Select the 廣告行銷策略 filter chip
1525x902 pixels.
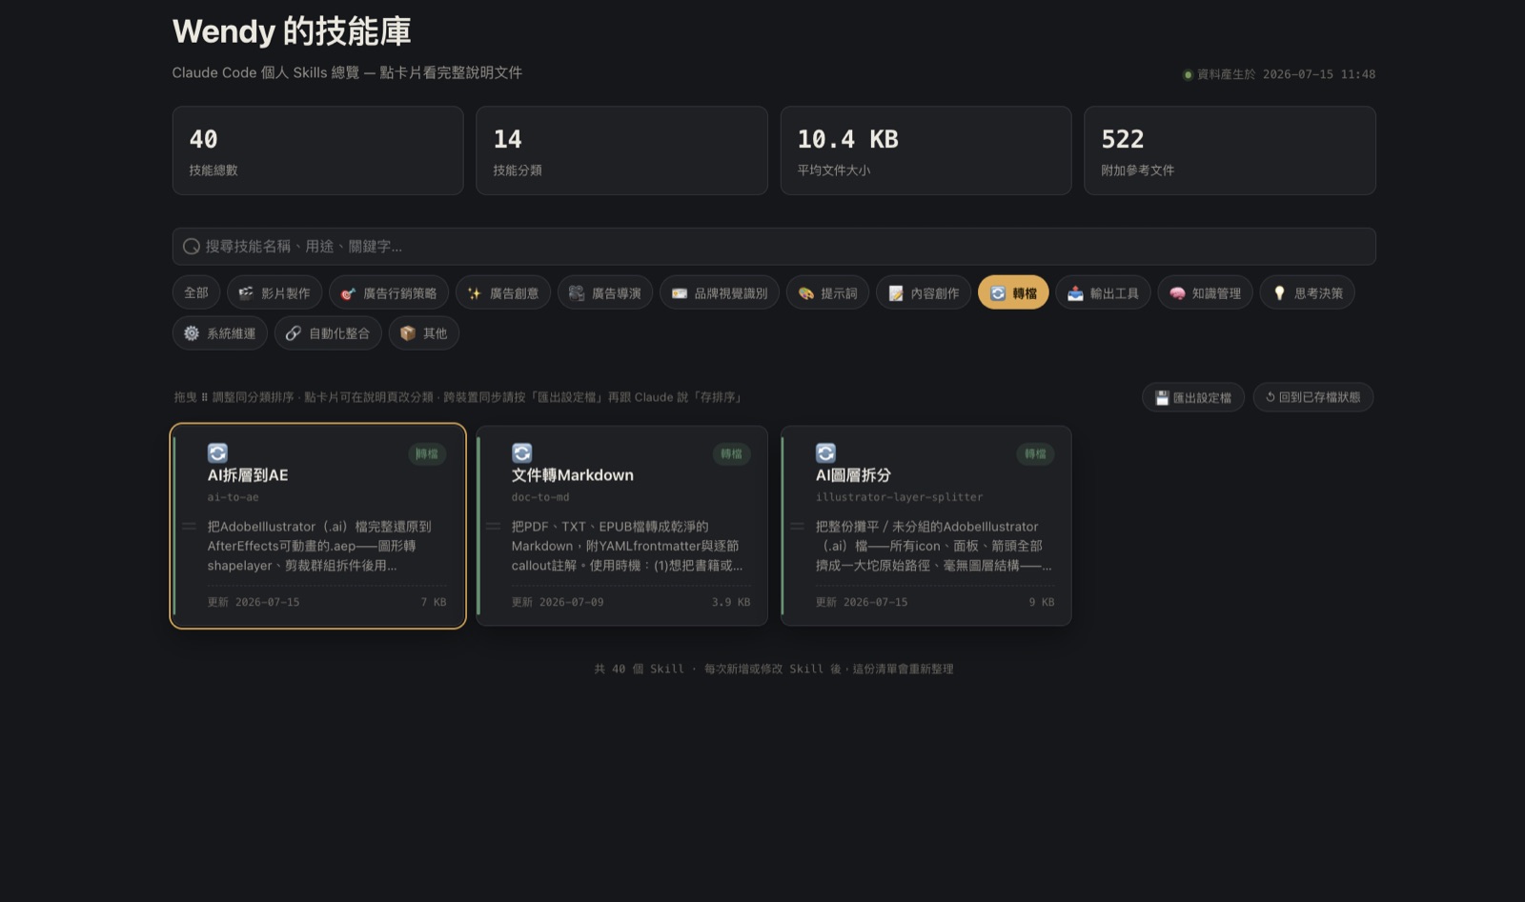tap(389, 292)
